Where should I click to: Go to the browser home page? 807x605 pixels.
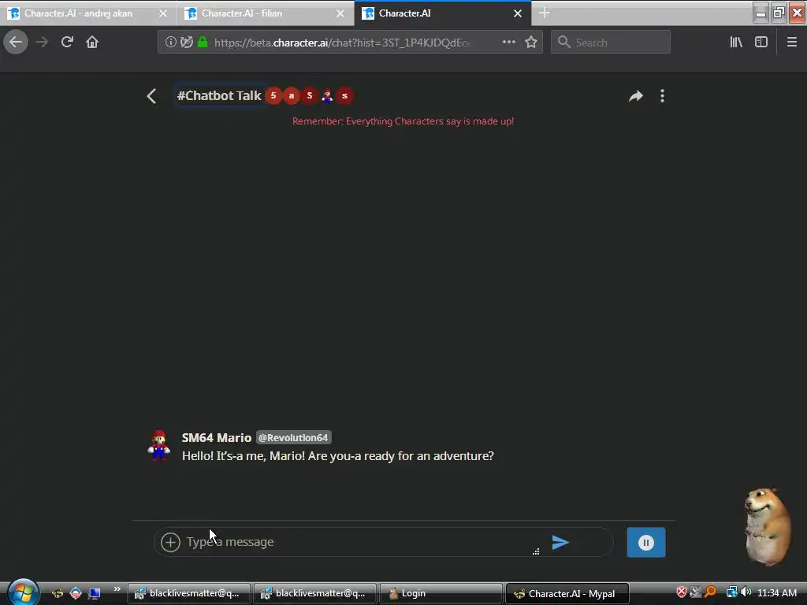(92, 42)
